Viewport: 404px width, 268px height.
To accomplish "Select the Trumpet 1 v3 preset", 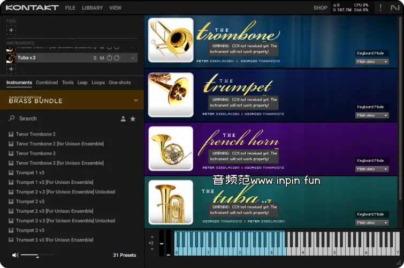I will pyautogui.click(x=30, y=173).
